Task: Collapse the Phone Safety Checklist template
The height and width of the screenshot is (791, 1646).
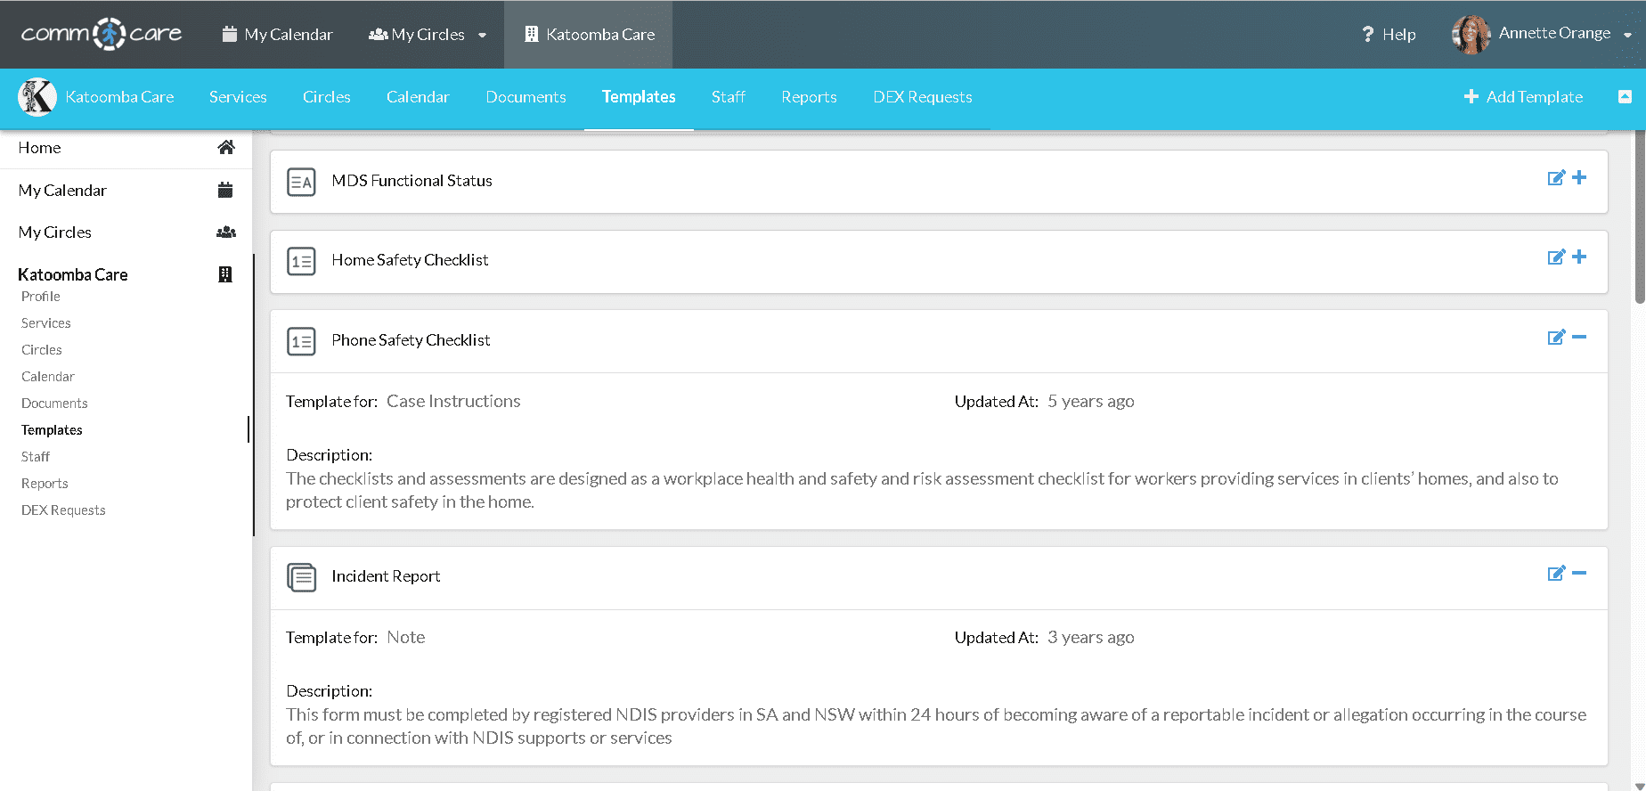Action: coord(1579,338)
